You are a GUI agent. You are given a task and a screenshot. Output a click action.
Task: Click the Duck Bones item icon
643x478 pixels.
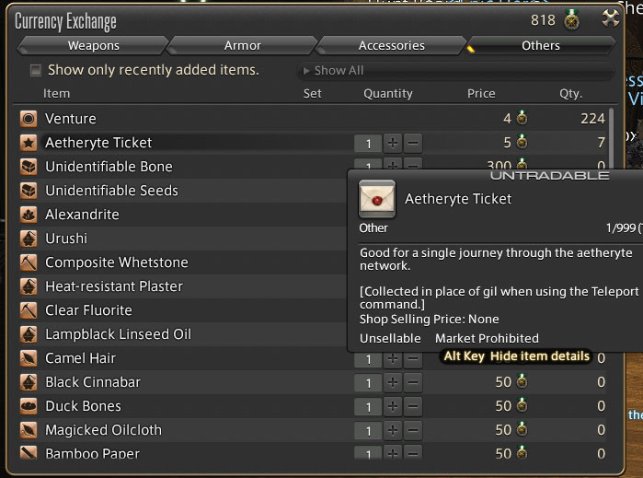click(29, 406)
